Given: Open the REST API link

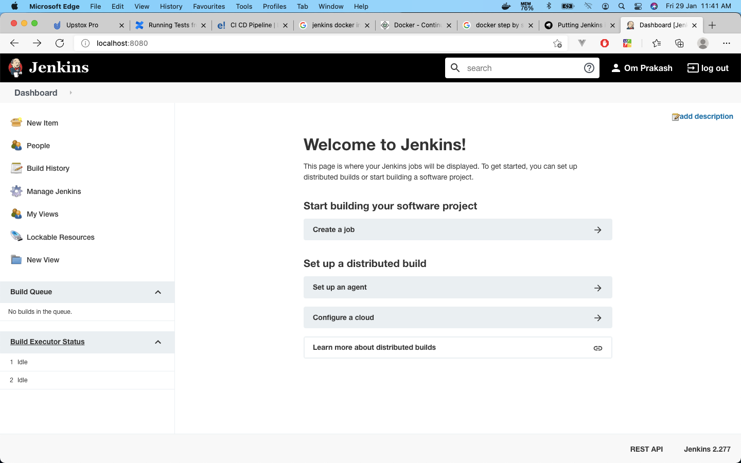Looking at the screenshot, I should click(646, 449).
